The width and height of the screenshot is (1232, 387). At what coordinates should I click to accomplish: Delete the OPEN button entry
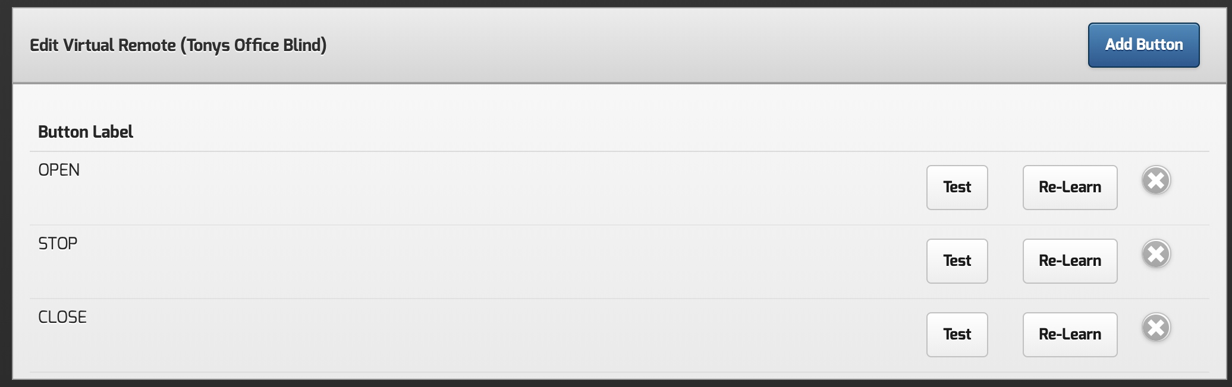tap(1156, 180)
